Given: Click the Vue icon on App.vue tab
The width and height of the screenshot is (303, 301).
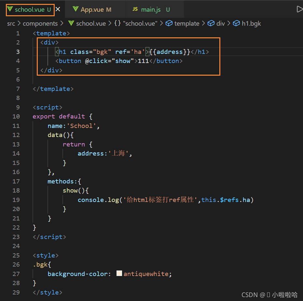Looking at the screenshot, I should coord(76,9).
